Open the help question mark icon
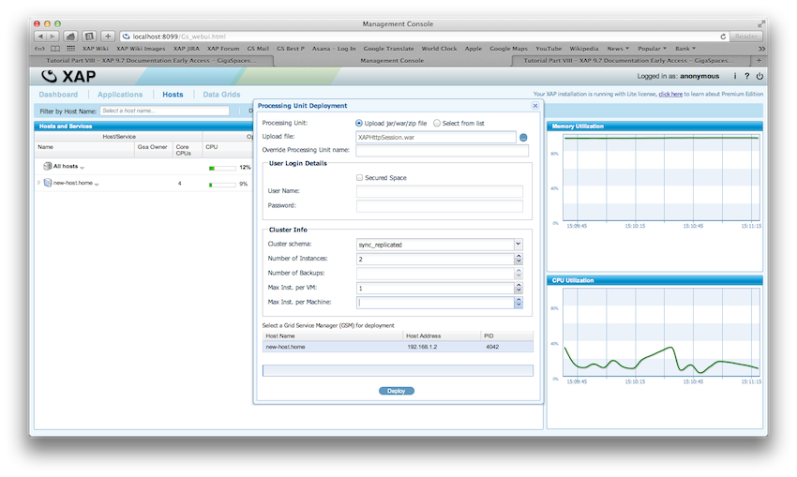Viewport: 797px width, 477px height. (746, 76)
